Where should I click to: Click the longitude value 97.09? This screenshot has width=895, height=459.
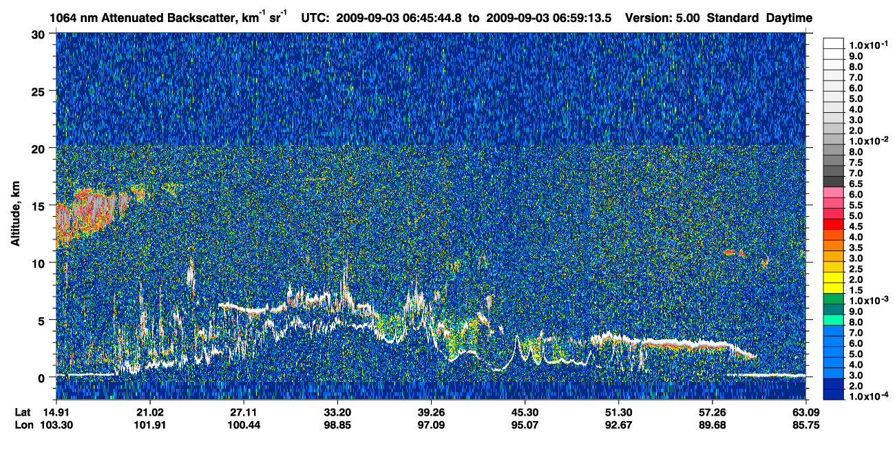431,425
